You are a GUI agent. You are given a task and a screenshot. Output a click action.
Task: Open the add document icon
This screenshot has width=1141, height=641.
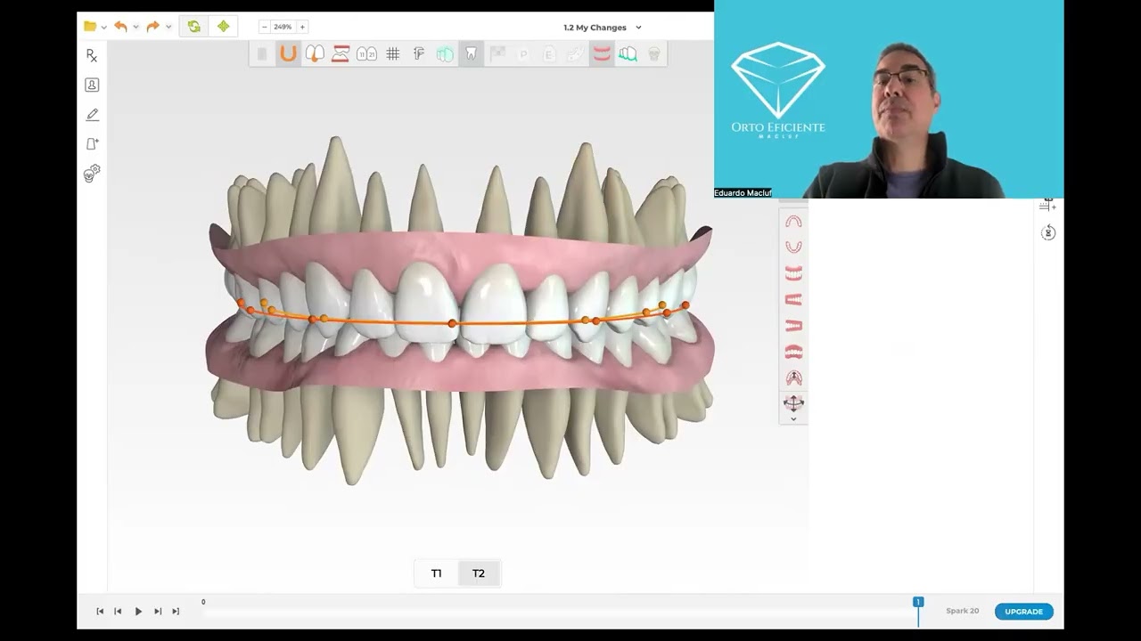point(92,144)
